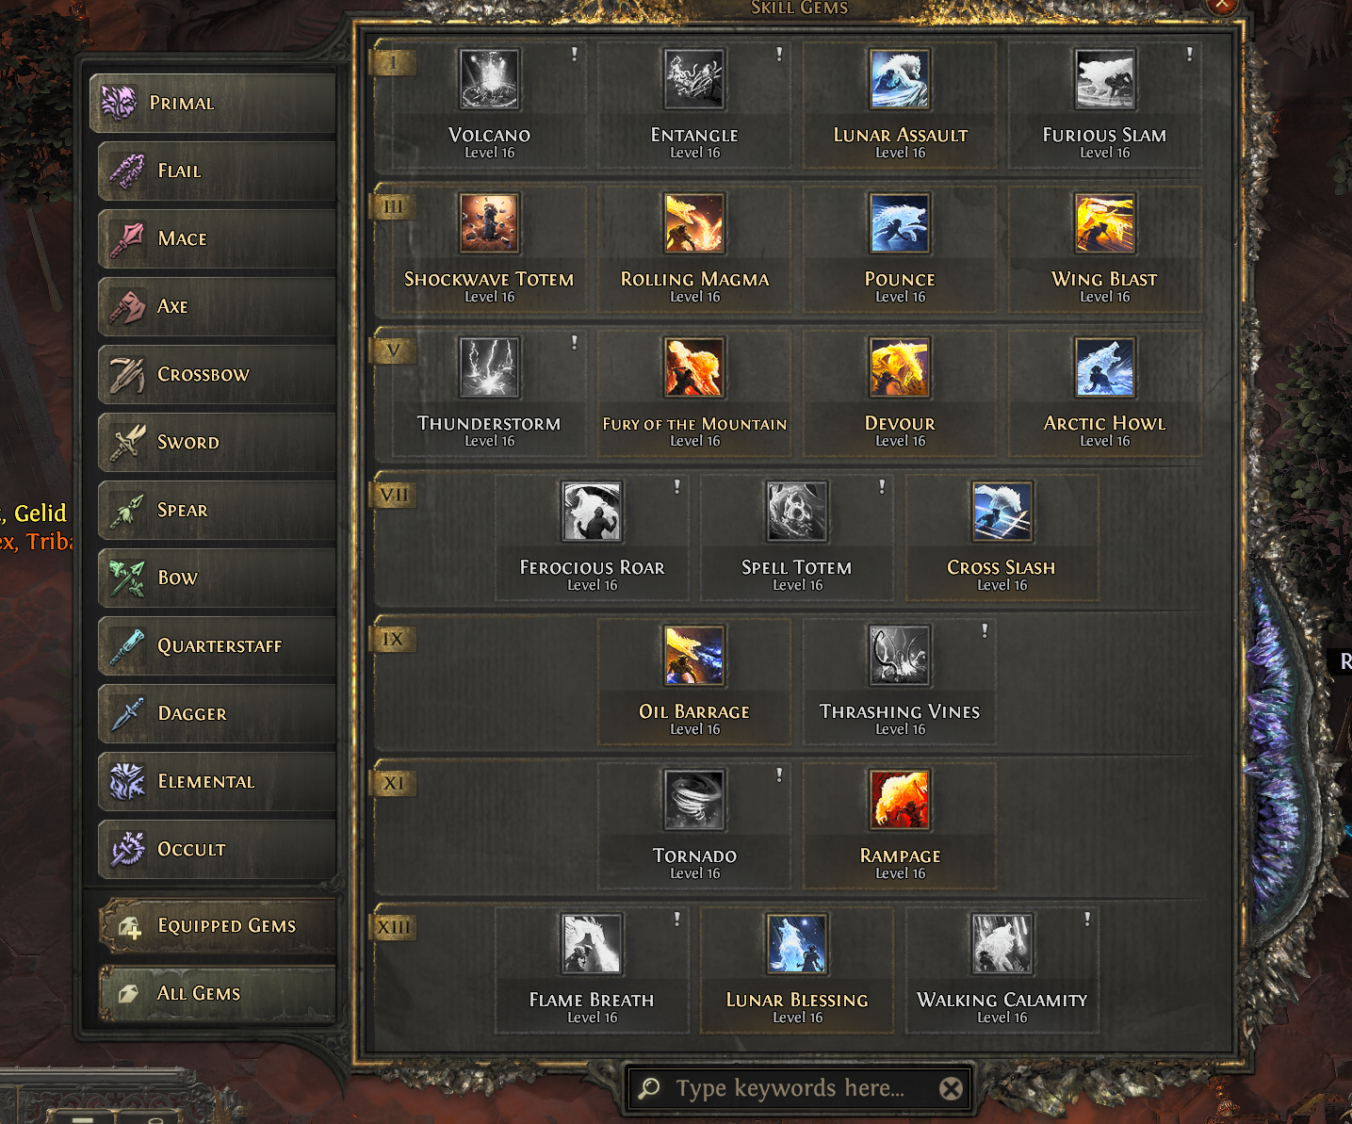
Task: Choose the Devour skill gem icon
Action: [x=900, y=367]
